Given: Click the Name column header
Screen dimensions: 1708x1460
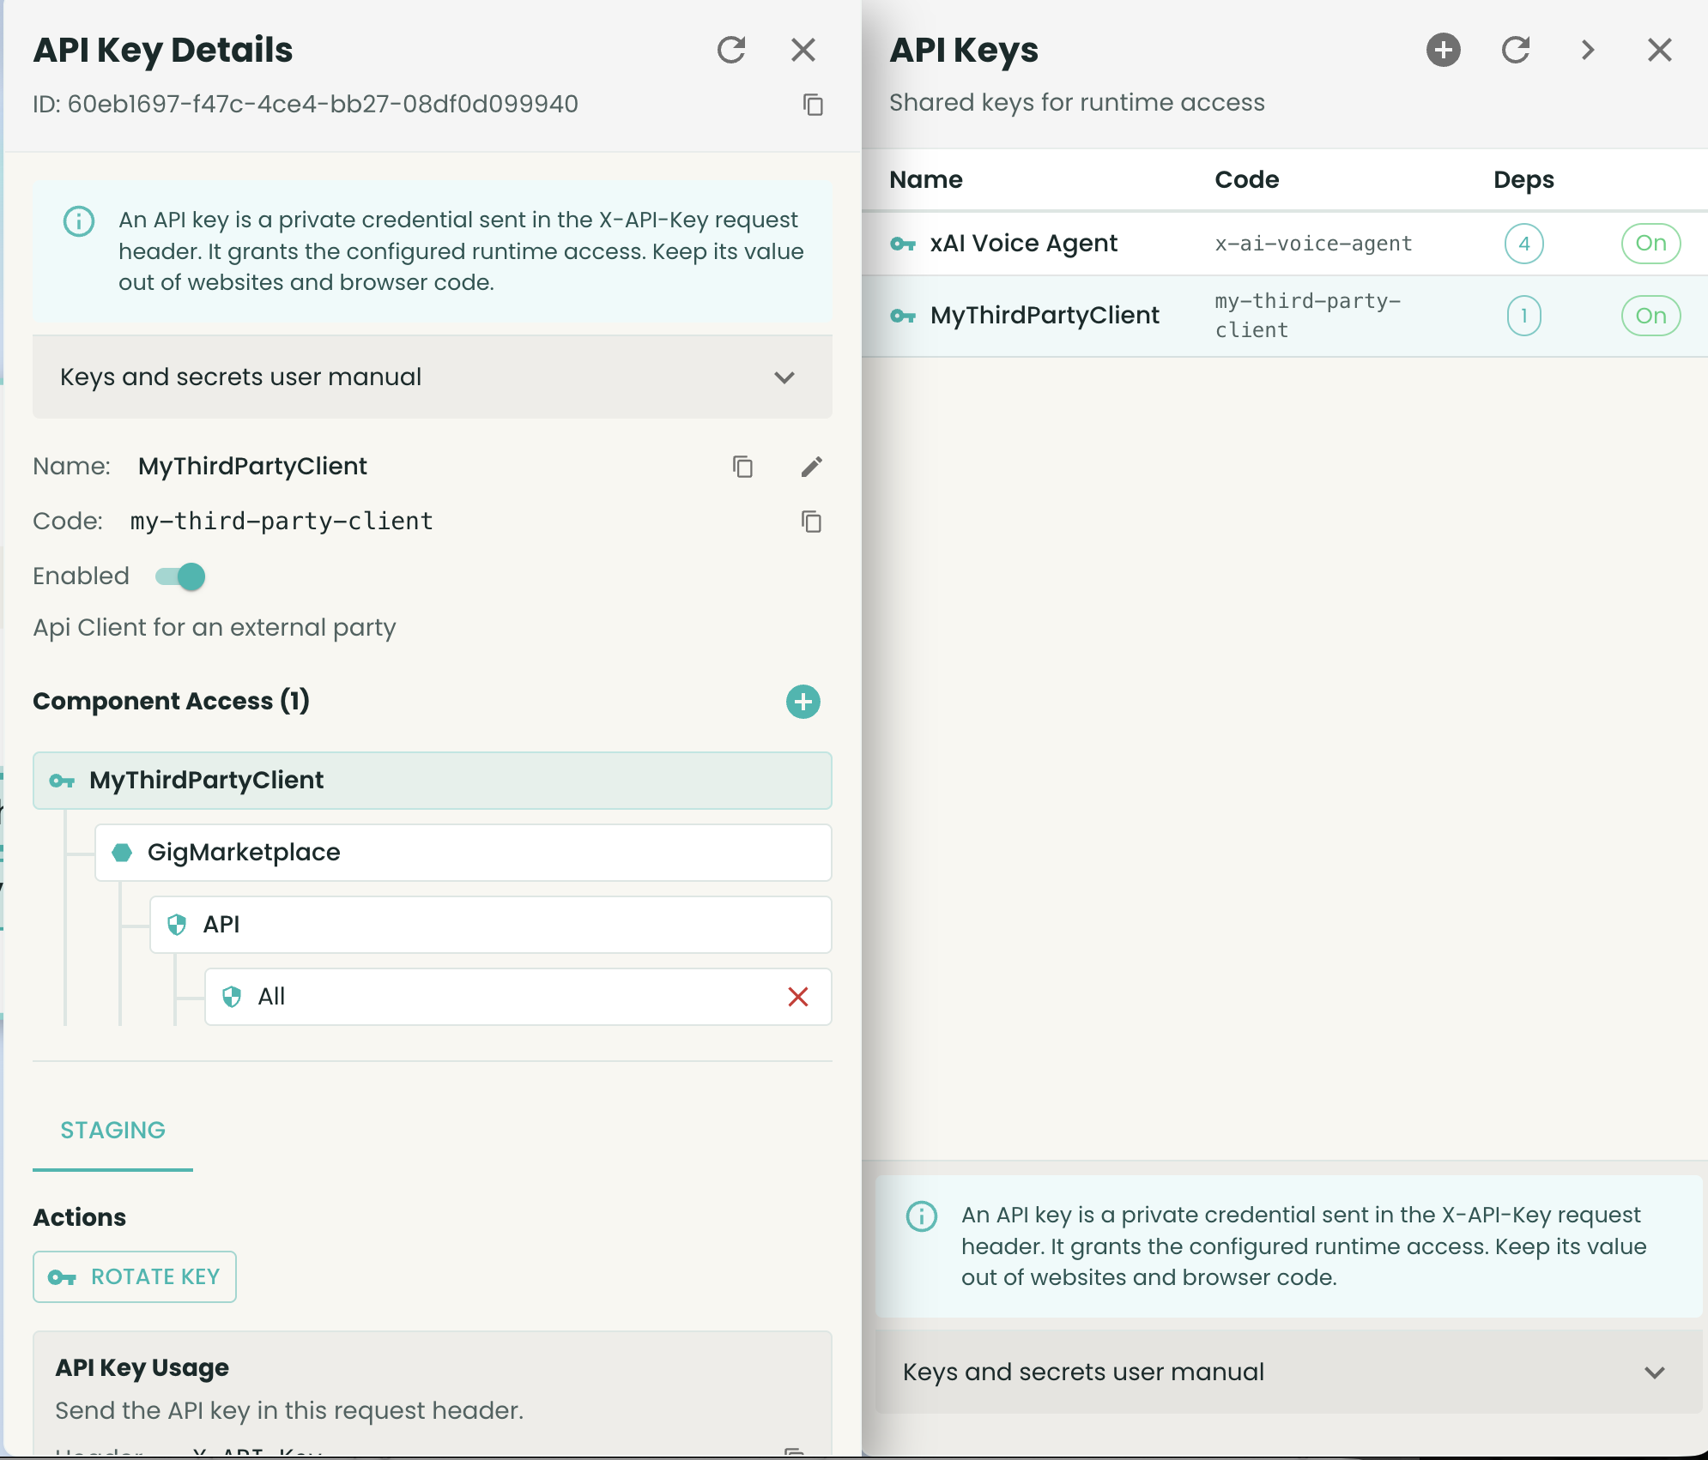Looking at the screenshot, I should coord(926,179).
